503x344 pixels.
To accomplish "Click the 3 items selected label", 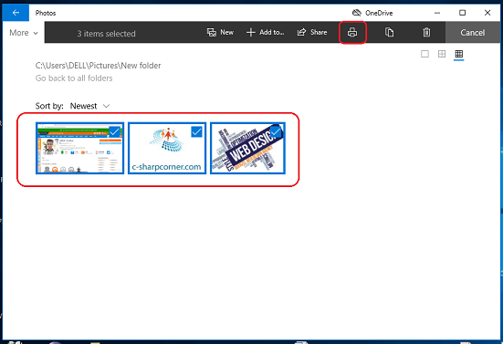I will (106, 34).
